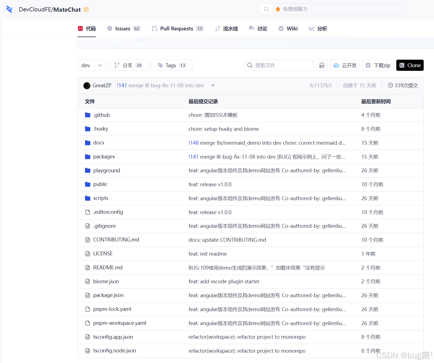The image size is (434, 363).
Task: Click the public folder icon
Action: (88, 184)
